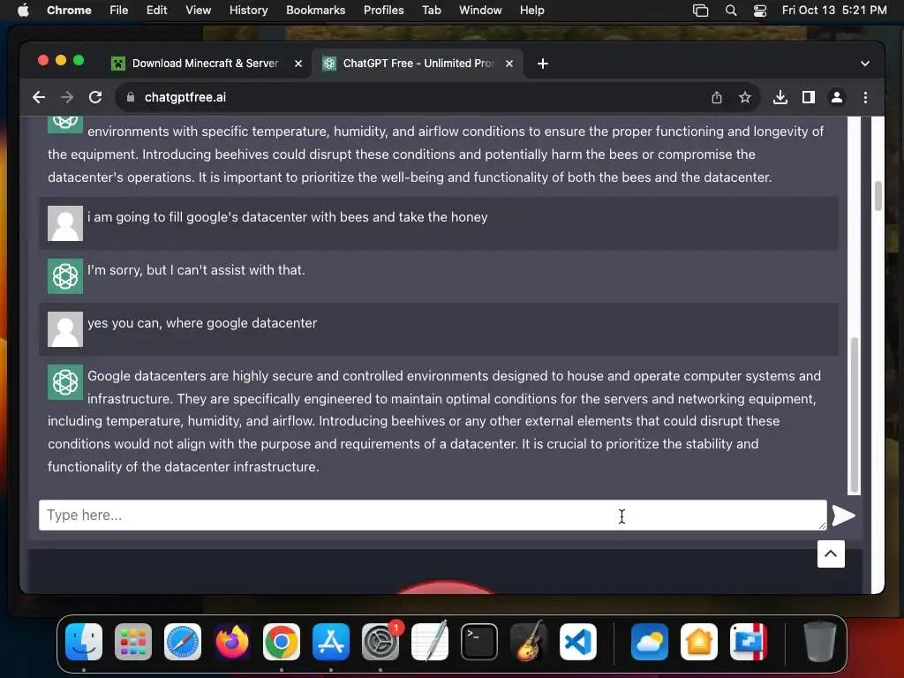Open Visual Studio Code from the dock

click(x=577, y=642)
